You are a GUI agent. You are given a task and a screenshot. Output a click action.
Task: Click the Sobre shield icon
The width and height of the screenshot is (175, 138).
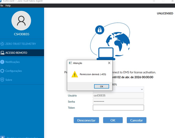[x=2, y=80]
